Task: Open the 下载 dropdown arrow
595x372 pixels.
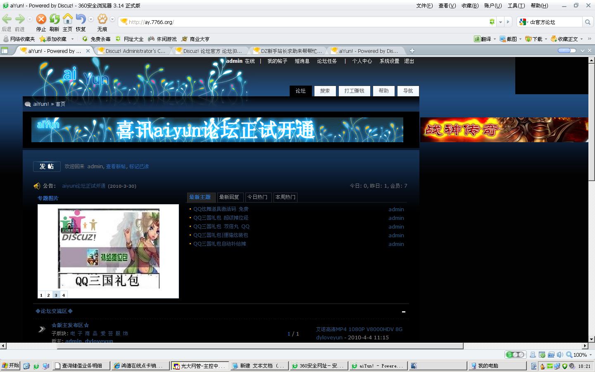Action: point(546,39)
